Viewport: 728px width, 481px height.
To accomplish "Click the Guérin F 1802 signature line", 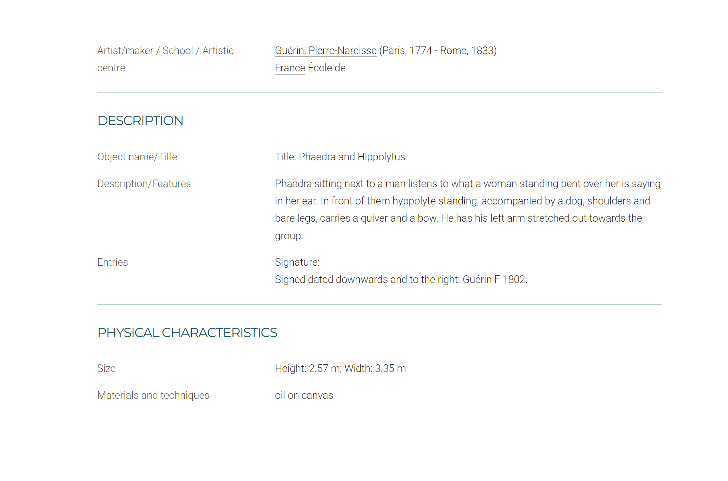I will [401, 279].
